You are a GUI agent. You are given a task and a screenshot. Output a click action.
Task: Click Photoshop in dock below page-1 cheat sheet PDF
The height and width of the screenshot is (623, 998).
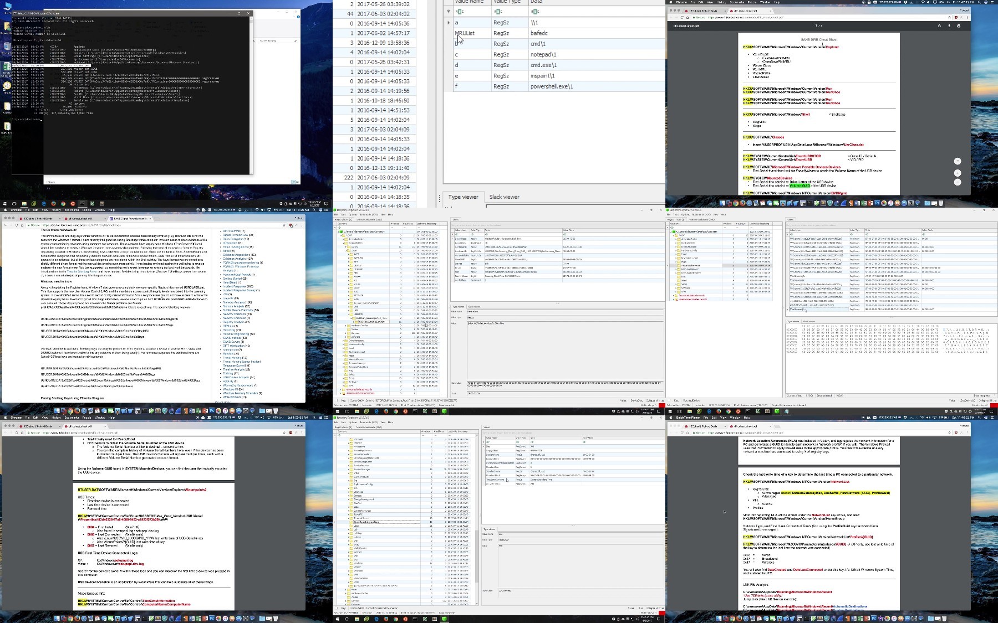point(877,203)
